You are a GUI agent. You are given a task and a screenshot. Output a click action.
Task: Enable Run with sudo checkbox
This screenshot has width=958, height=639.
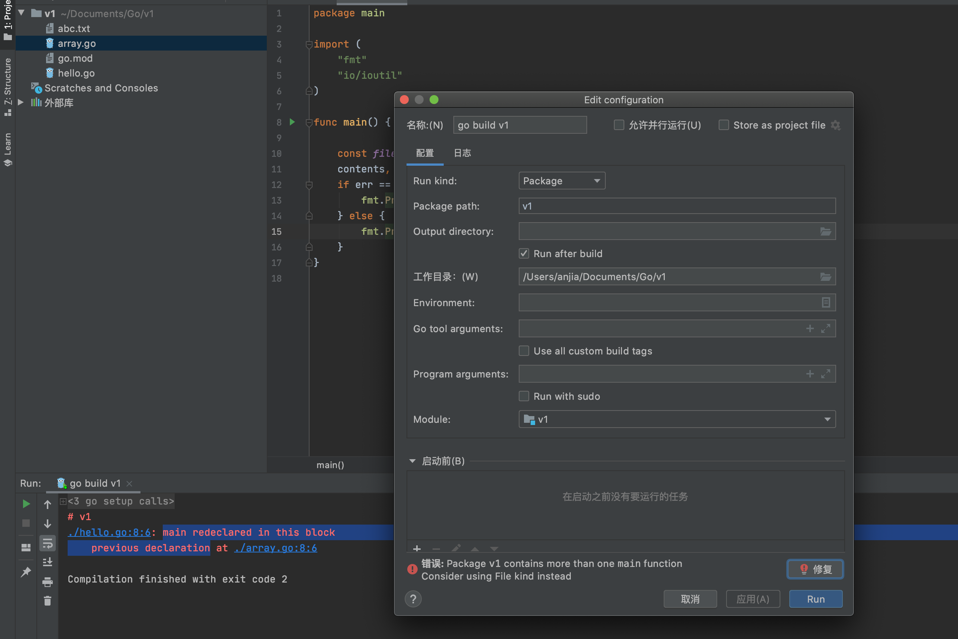[x=524, y=396]
